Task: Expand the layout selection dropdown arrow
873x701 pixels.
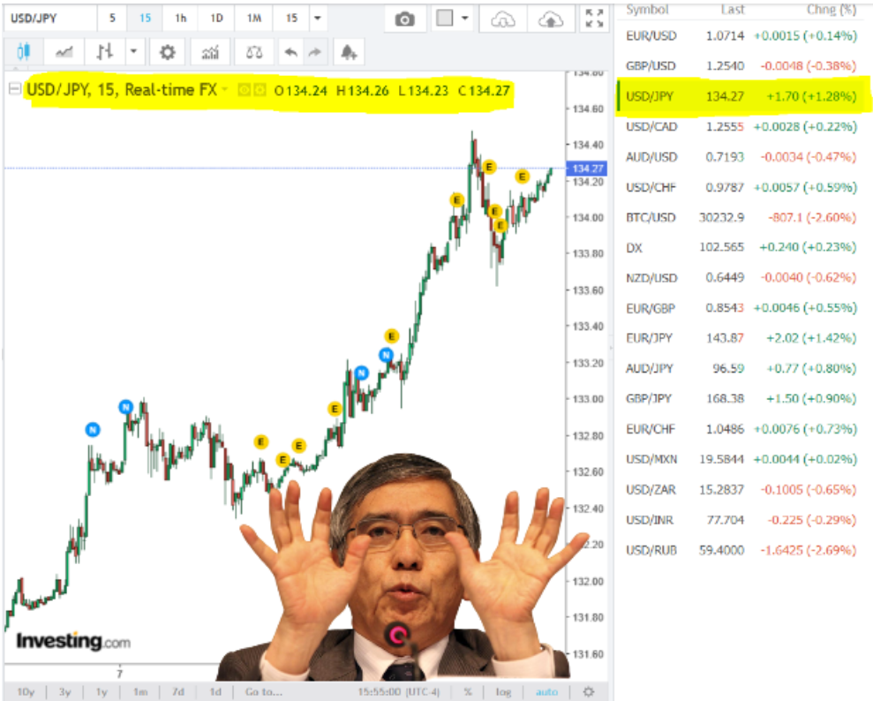Action: [x=465, y=19]
